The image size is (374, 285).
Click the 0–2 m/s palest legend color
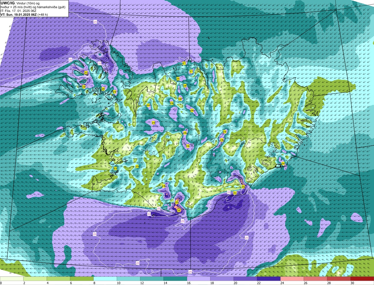12,279
